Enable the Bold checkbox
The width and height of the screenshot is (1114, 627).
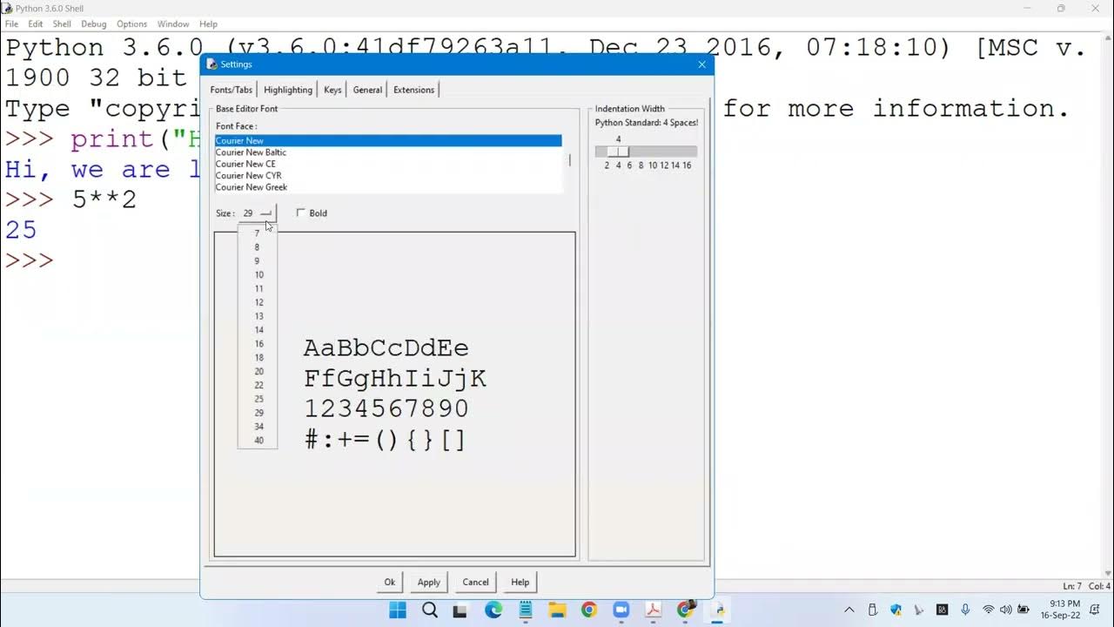click(x=301, y=212)
